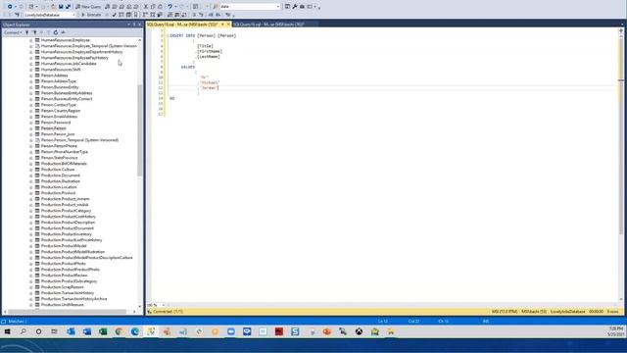
Task: Click the Windows Start button
Action: 7,331
